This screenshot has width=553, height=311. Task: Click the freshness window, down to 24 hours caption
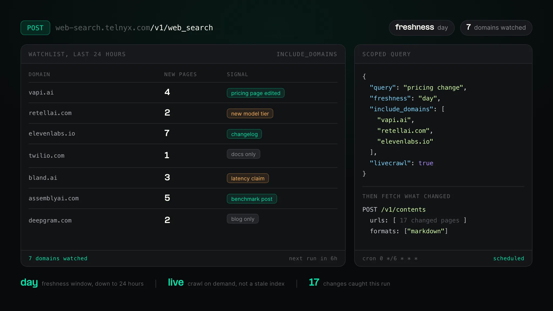(93, 284)
